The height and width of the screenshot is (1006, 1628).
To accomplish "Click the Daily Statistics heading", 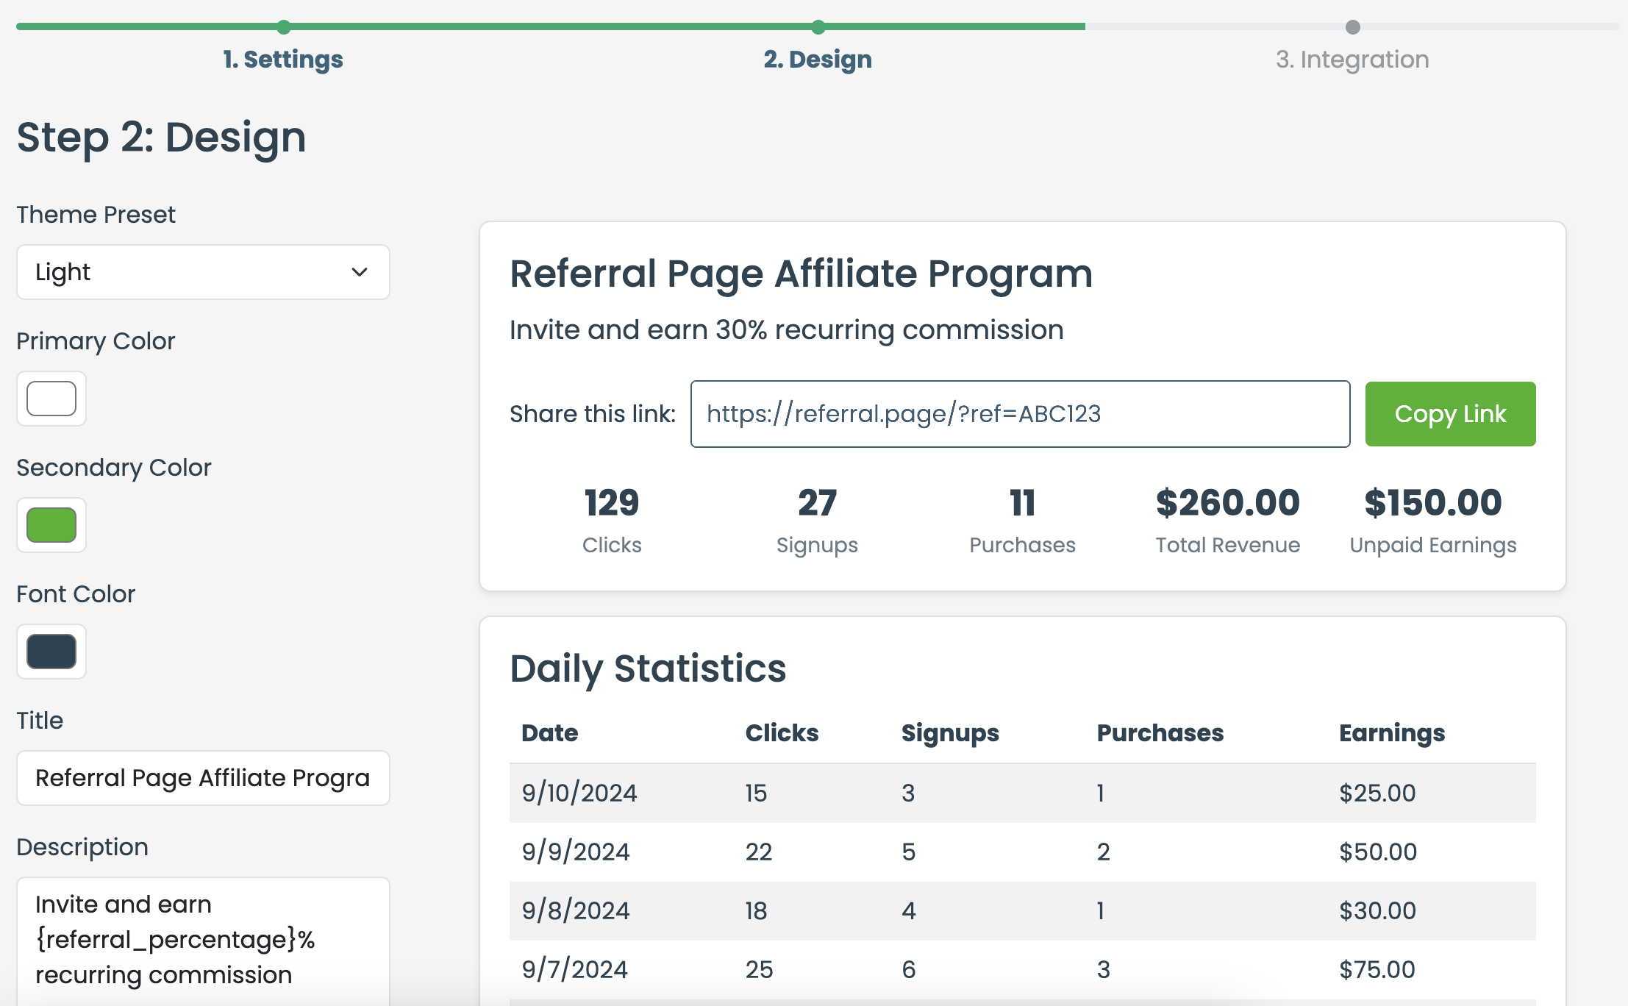I will click(648, 669).
